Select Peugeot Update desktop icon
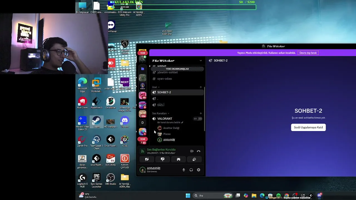Screen dimensions: 356x200 pos(125,47)
